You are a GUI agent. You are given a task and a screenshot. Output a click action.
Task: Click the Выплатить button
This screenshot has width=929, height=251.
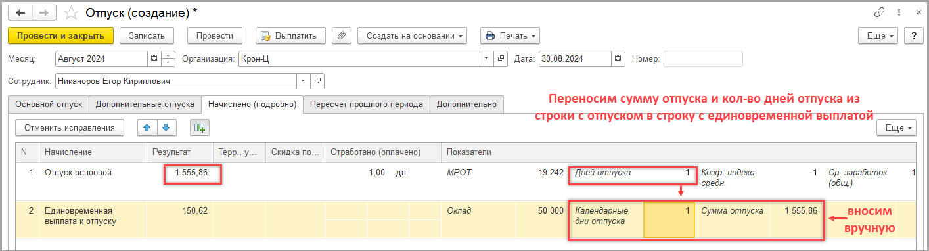tap(290, 35)
